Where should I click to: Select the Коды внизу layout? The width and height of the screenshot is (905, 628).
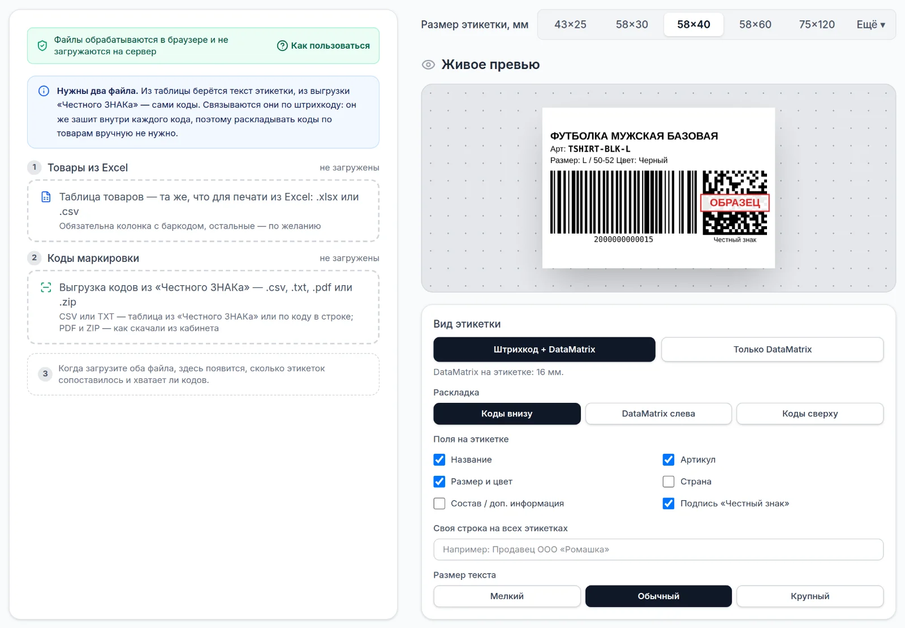tap(507, 414)
